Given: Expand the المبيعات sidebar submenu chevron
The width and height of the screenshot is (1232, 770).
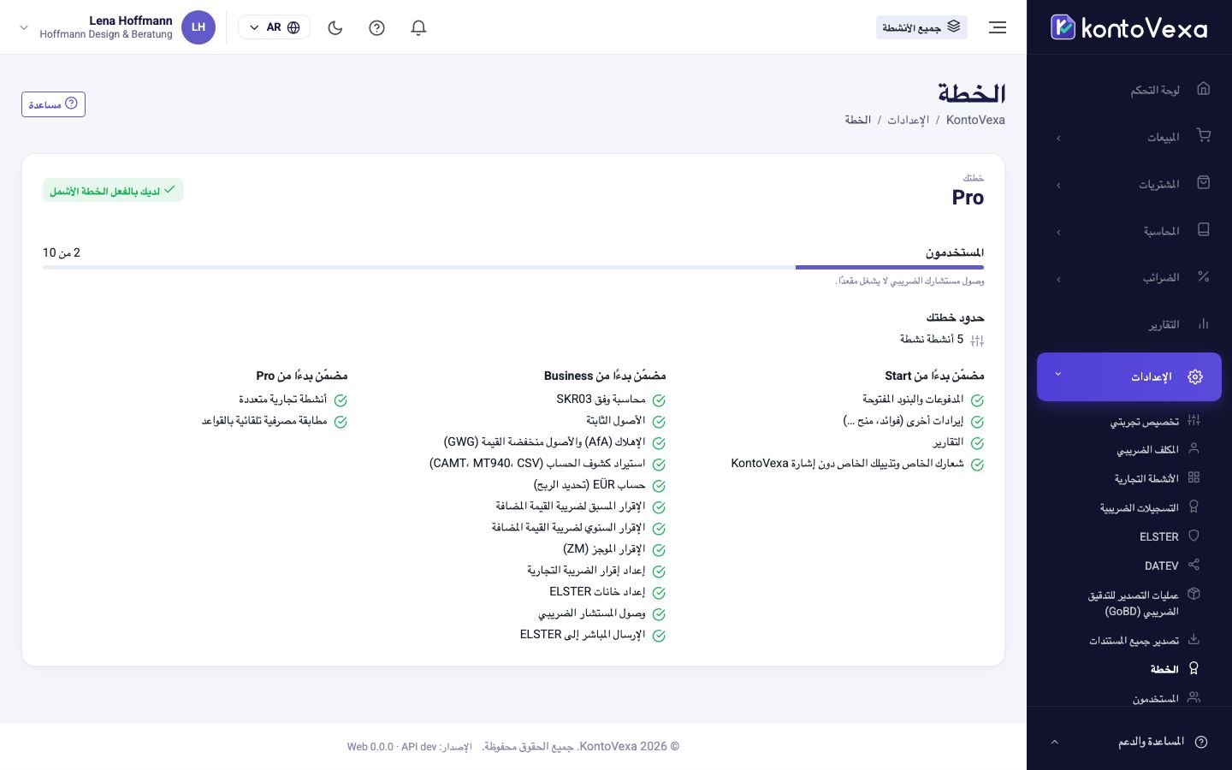Looking at the screenshot, I should tap(1058, 138).
